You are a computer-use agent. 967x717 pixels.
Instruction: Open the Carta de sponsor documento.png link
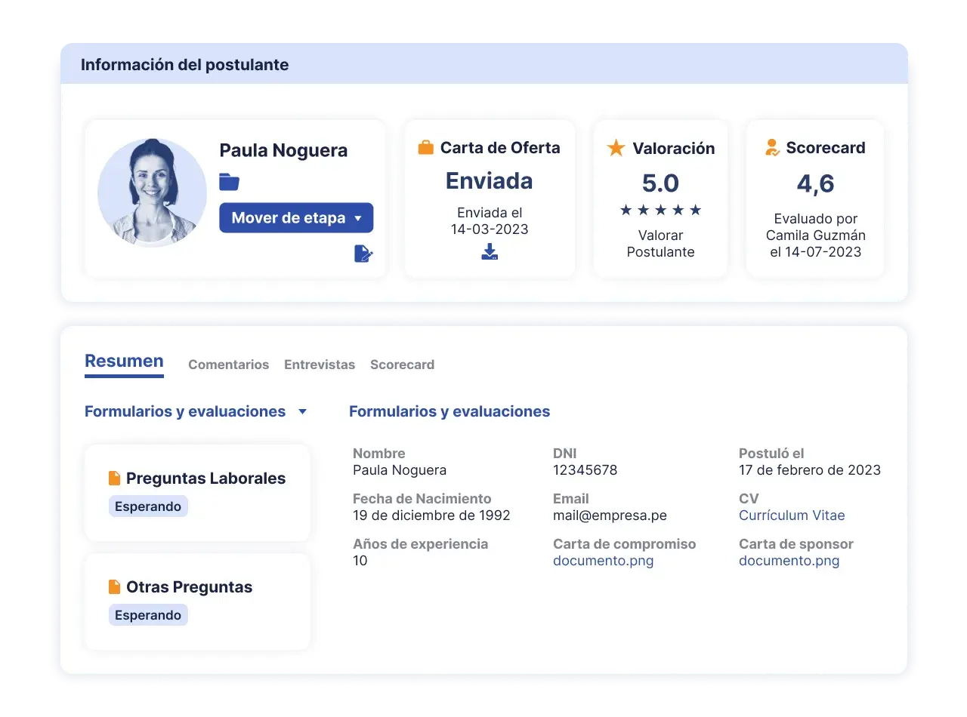coord(789,561)
